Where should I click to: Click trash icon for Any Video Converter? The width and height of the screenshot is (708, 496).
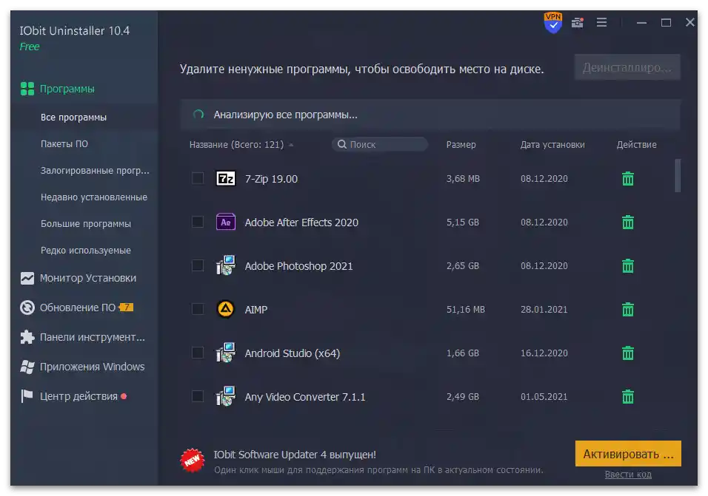coord(627,396)
